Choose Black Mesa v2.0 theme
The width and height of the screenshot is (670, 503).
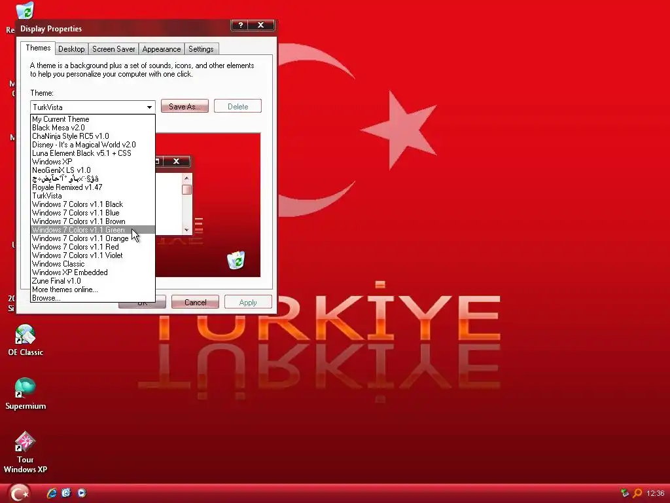(93, 128)
